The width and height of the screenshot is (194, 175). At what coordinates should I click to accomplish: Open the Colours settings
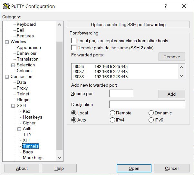[x=24, y=71]
